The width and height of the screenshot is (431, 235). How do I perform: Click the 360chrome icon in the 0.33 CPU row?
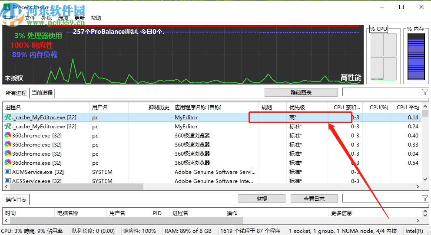pos(8,144)
